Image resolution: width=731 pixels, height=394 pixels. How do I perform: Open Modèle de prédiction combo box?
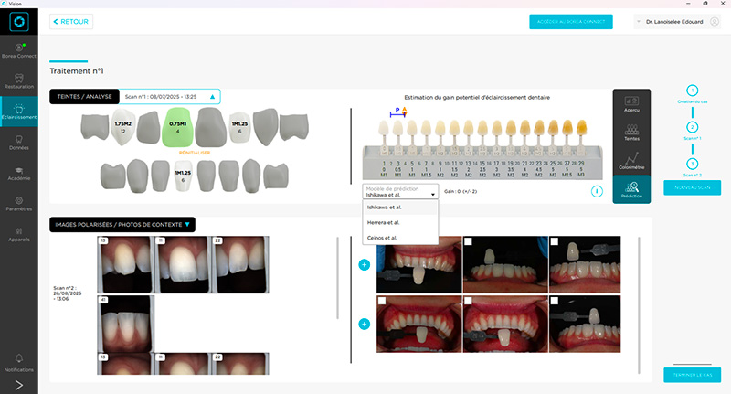400,192
